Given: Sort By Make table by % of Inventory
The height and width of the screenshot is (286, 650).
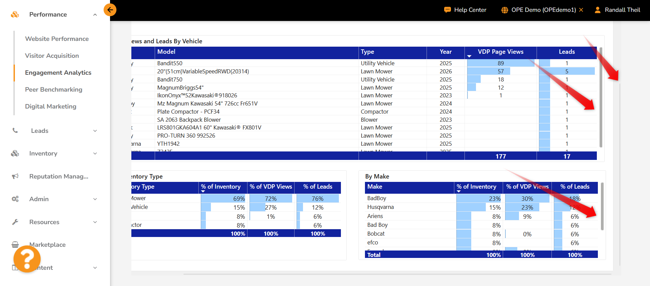Looking at the screenshot, I should pos(476,187).
